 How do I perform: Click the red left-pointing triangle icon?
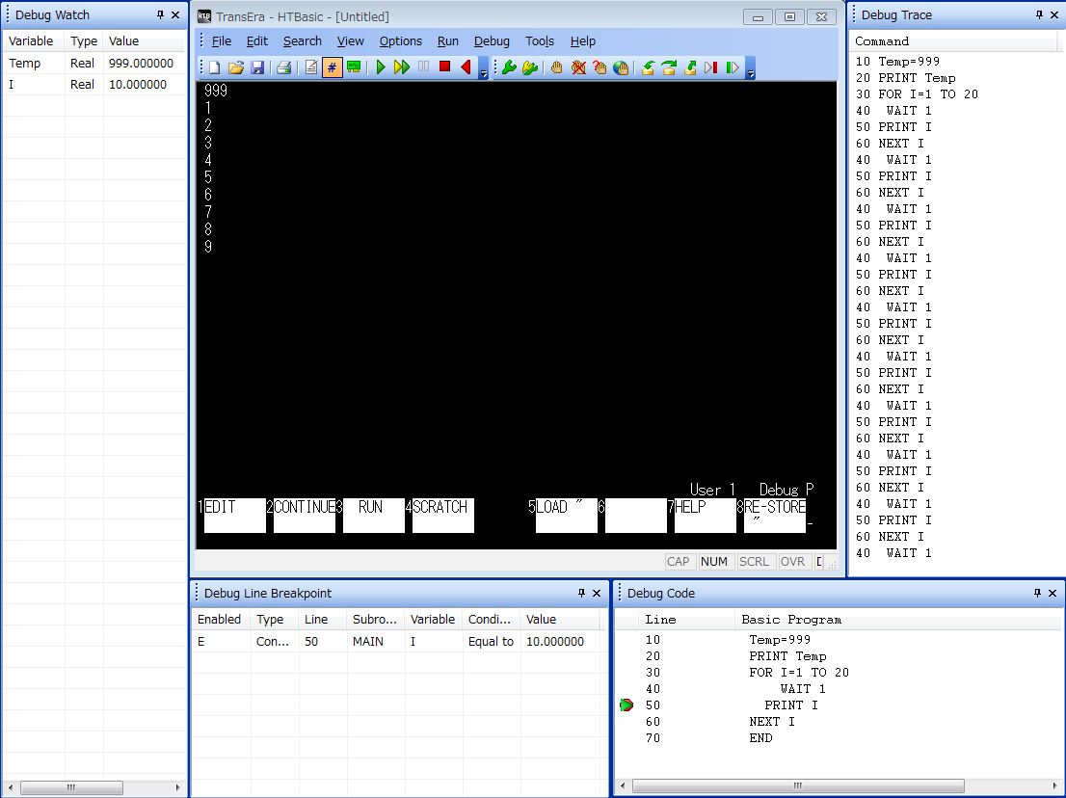(466, 67)
